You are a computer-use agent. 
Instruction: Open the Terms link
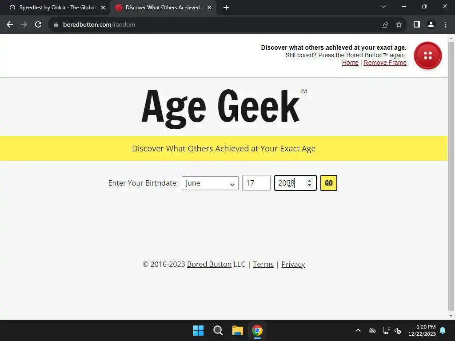click(263, 264)
